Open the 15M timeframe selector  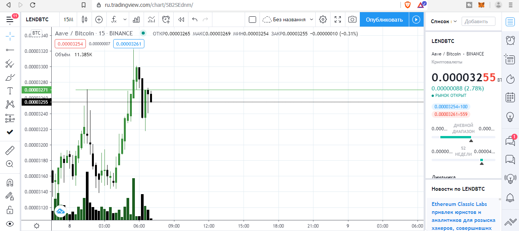coord(68,19)
